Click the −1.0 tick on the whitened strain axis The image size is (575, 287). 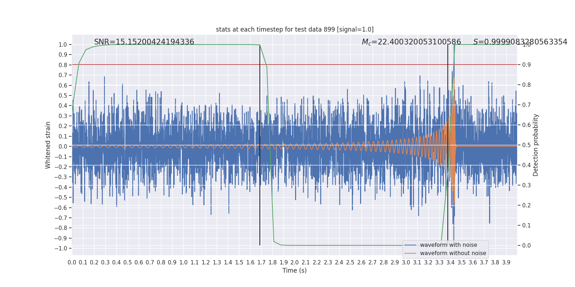[x=61, y=248]
